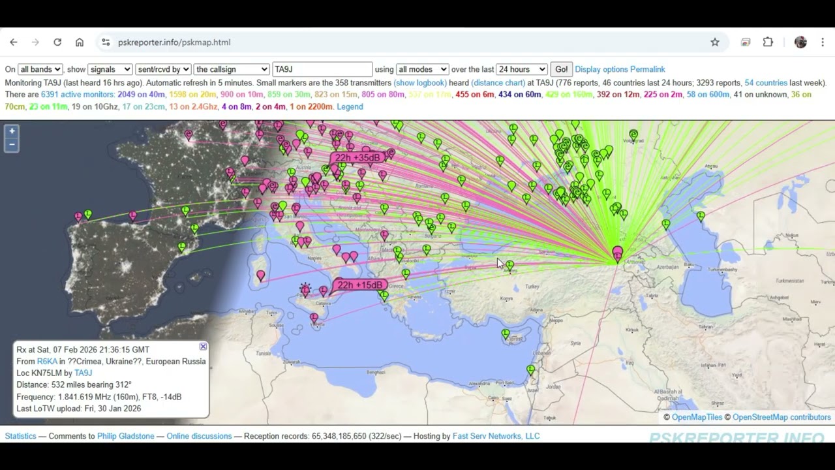Open the 'distance chart' link

pos(498,83)
